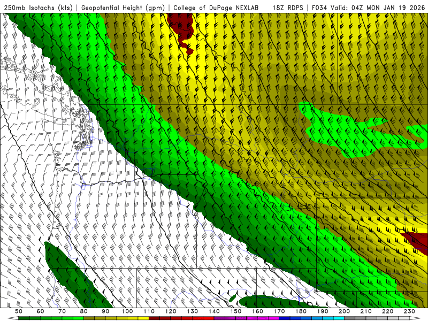This screenshot has width=428, height=321.
Task: Click the 170 label on the color scale
Action: (x=279, y=311)
